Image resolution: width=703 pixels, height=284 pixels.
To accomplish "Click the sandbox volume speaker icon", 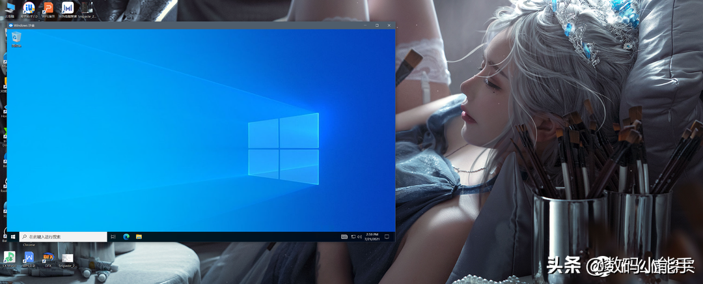I will 359,236.
